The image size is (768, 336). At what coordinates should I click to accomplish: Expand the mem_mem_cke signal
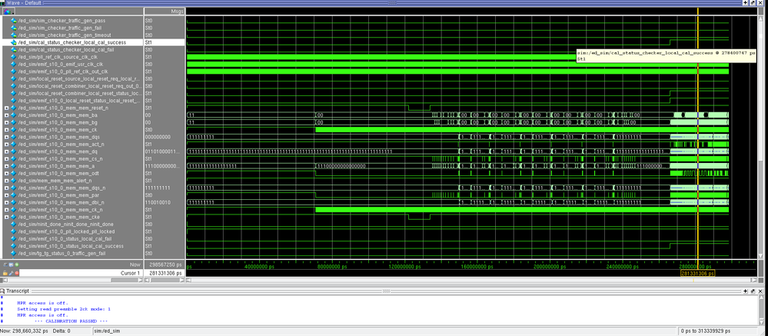click(x=6, y=217)
